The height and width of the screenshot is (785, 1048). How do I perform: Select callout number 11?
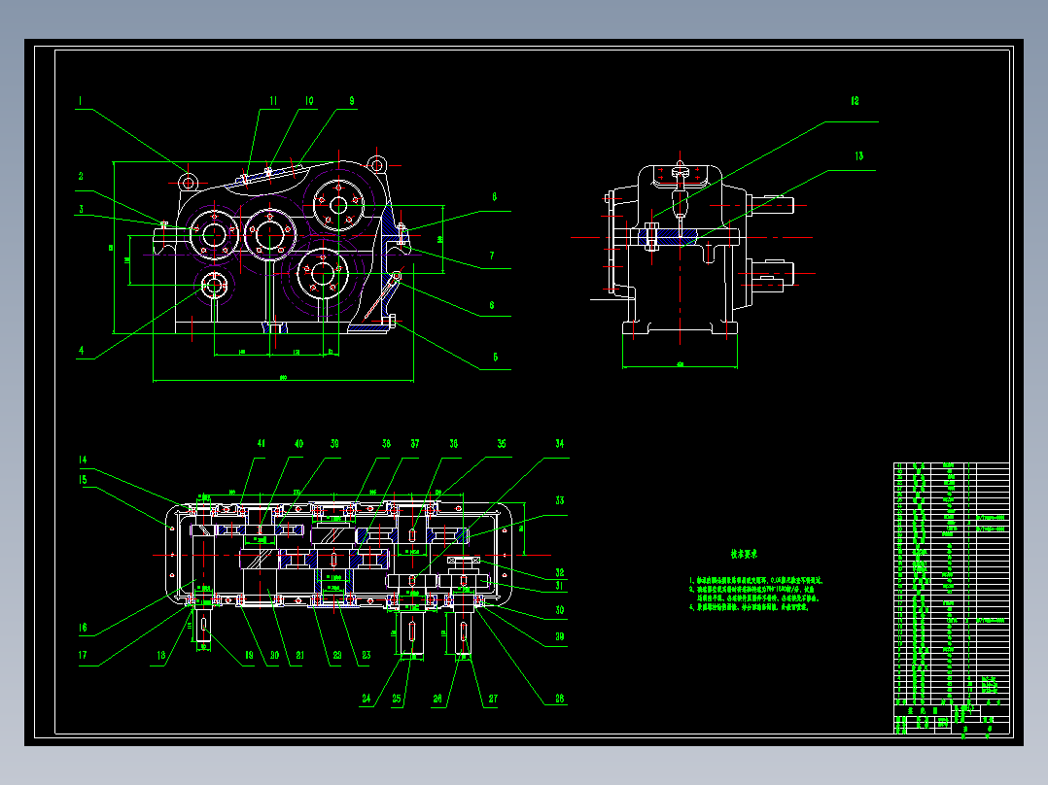point(273,101)
